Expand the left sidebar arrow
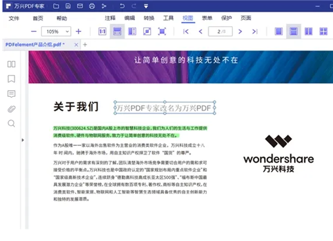333x241 pixels. click(x=23, y=140)
